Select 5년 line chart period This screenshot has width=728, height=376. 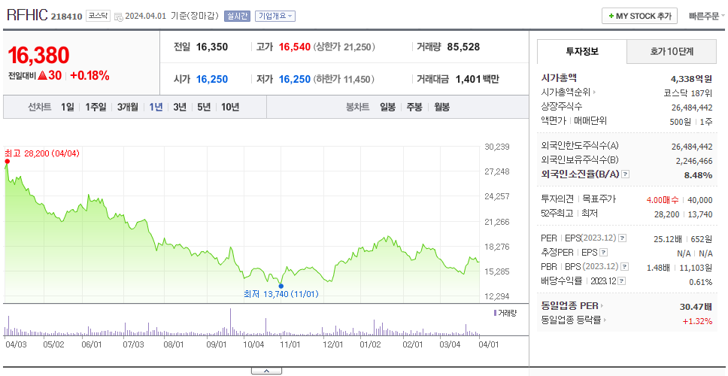tap(204, 108)
